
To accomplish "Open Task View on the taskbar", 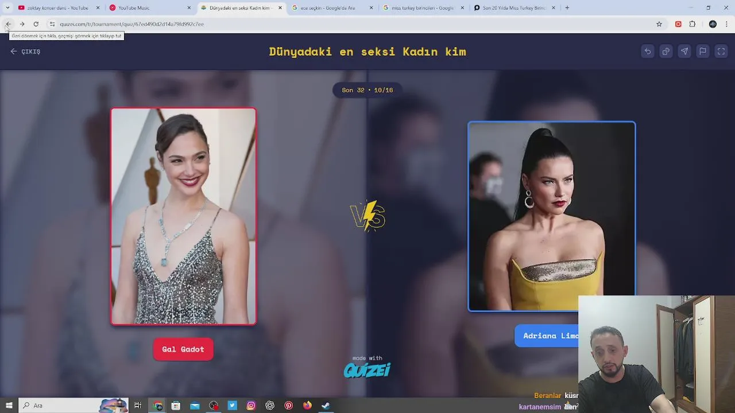I will [x=138, y=406].
